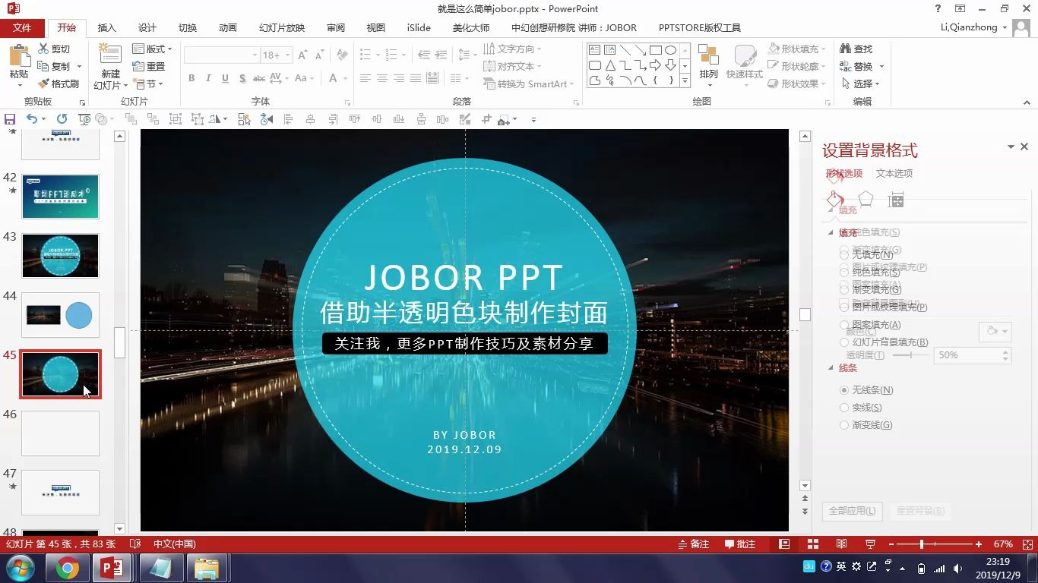This screenshot has height=583, width=1038.
Task: Collapse the 线条 line section
Action: 831,368
